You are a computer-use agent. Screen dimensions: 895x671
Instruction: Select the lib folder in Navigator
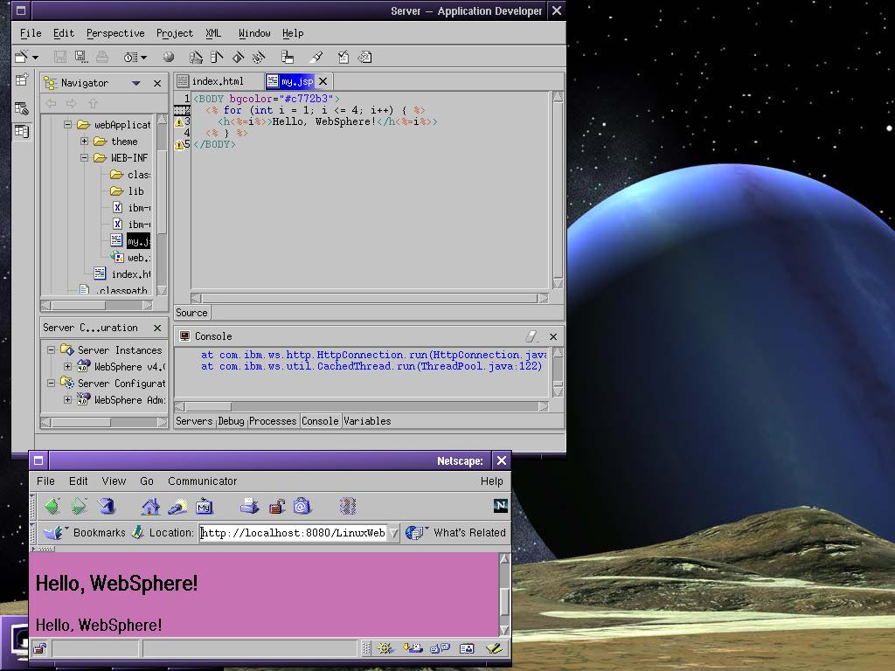click(x=135, y=191)
